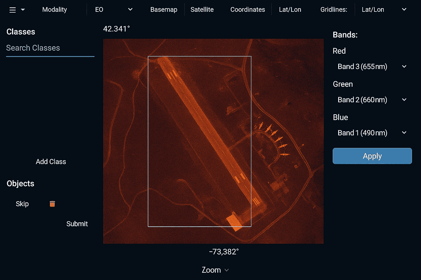Expand the Green Band 2 (660nm) dropdown
The height and width of the screenshot is (280, 421).
(x=372, y=100)
